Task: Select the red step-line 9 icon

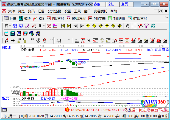Action: click(34, 26)
